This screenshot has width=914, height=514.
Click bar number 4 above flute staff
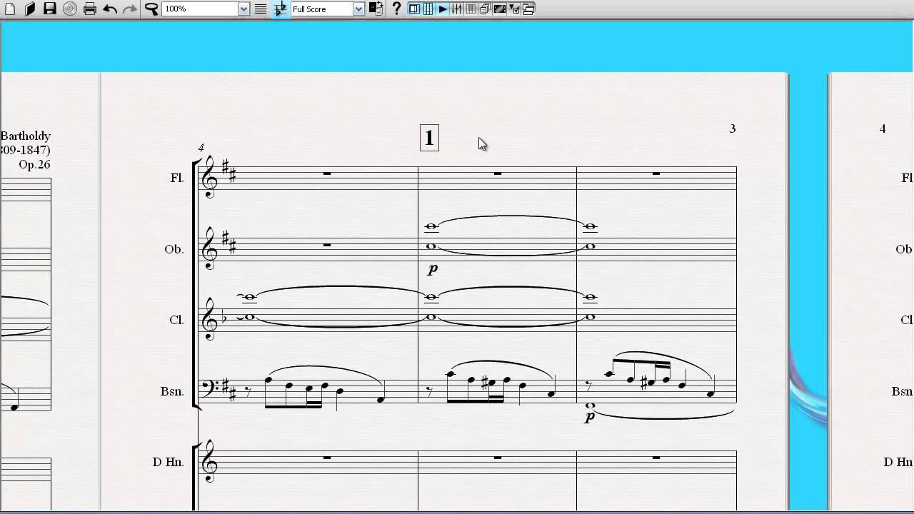201,148
